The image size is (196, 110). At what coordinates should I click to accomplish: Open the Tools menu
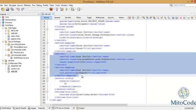[58, 5]
